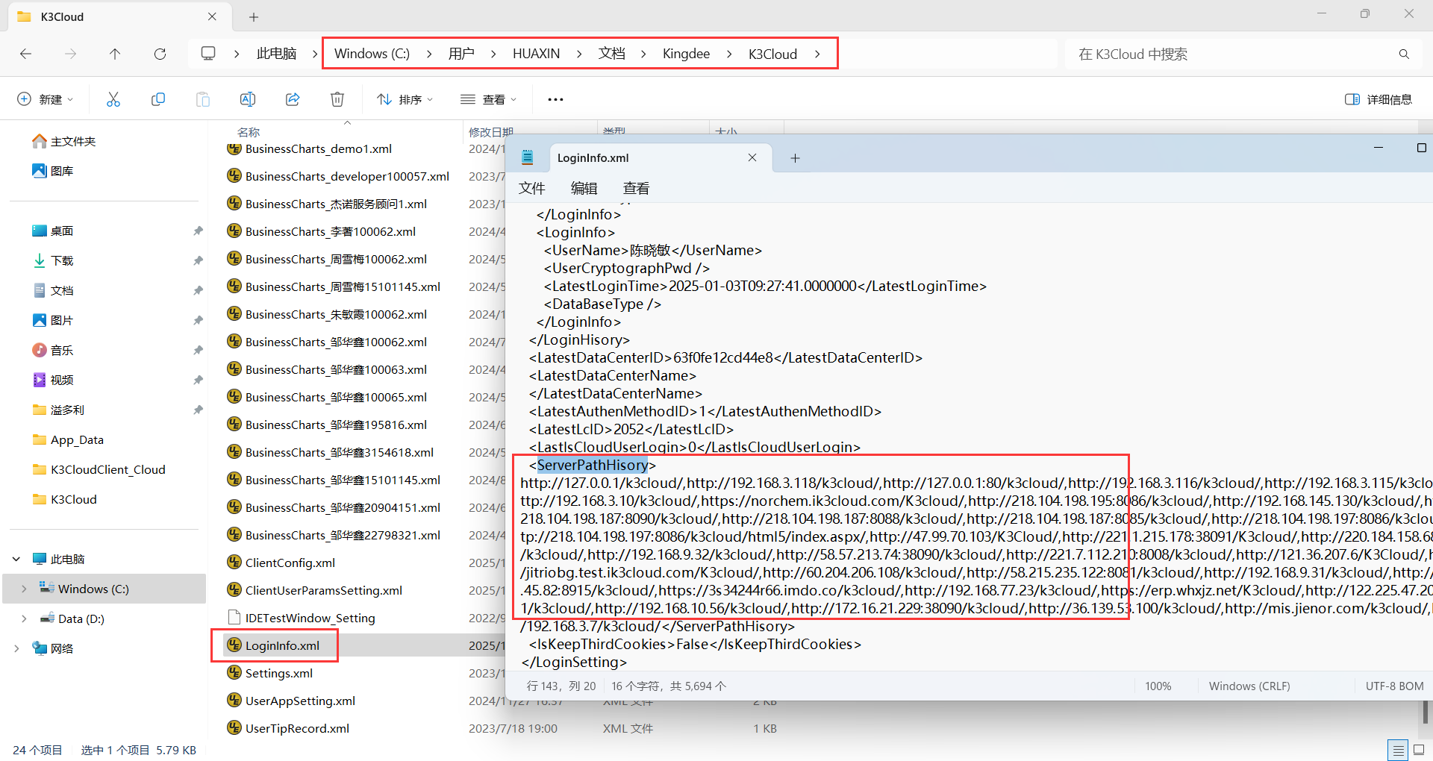The height and width of the screenshot is (761, 1433).
Task: Sort files by 名称 column header
Action: click(x=249, y=132)
